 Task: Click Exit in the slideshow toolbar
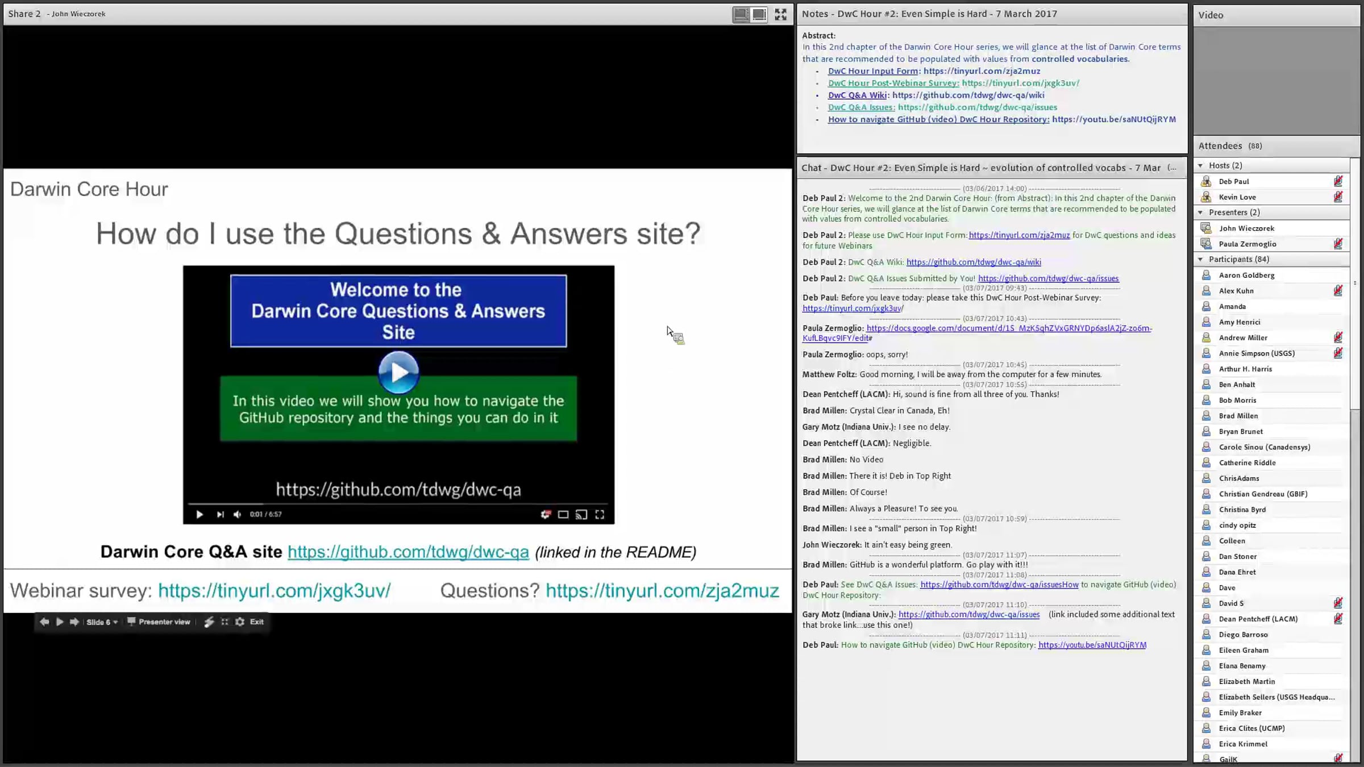pos(257,622)
